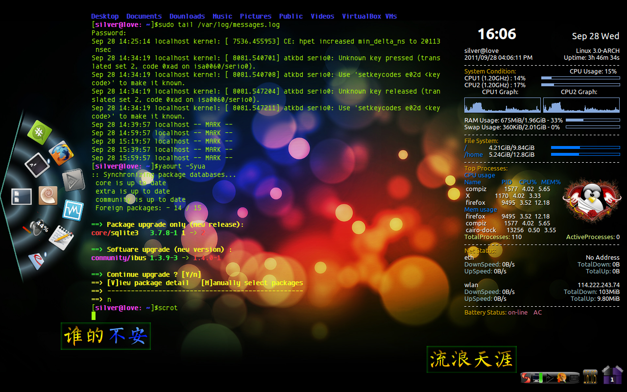
Task: Click '[M]anually select packages' text
Action: pyautogui.click(x=252, y=283)
